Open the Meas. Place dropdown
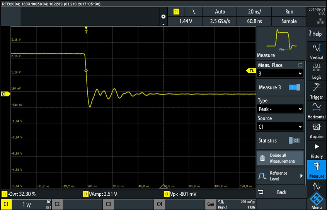 (280, 74)
